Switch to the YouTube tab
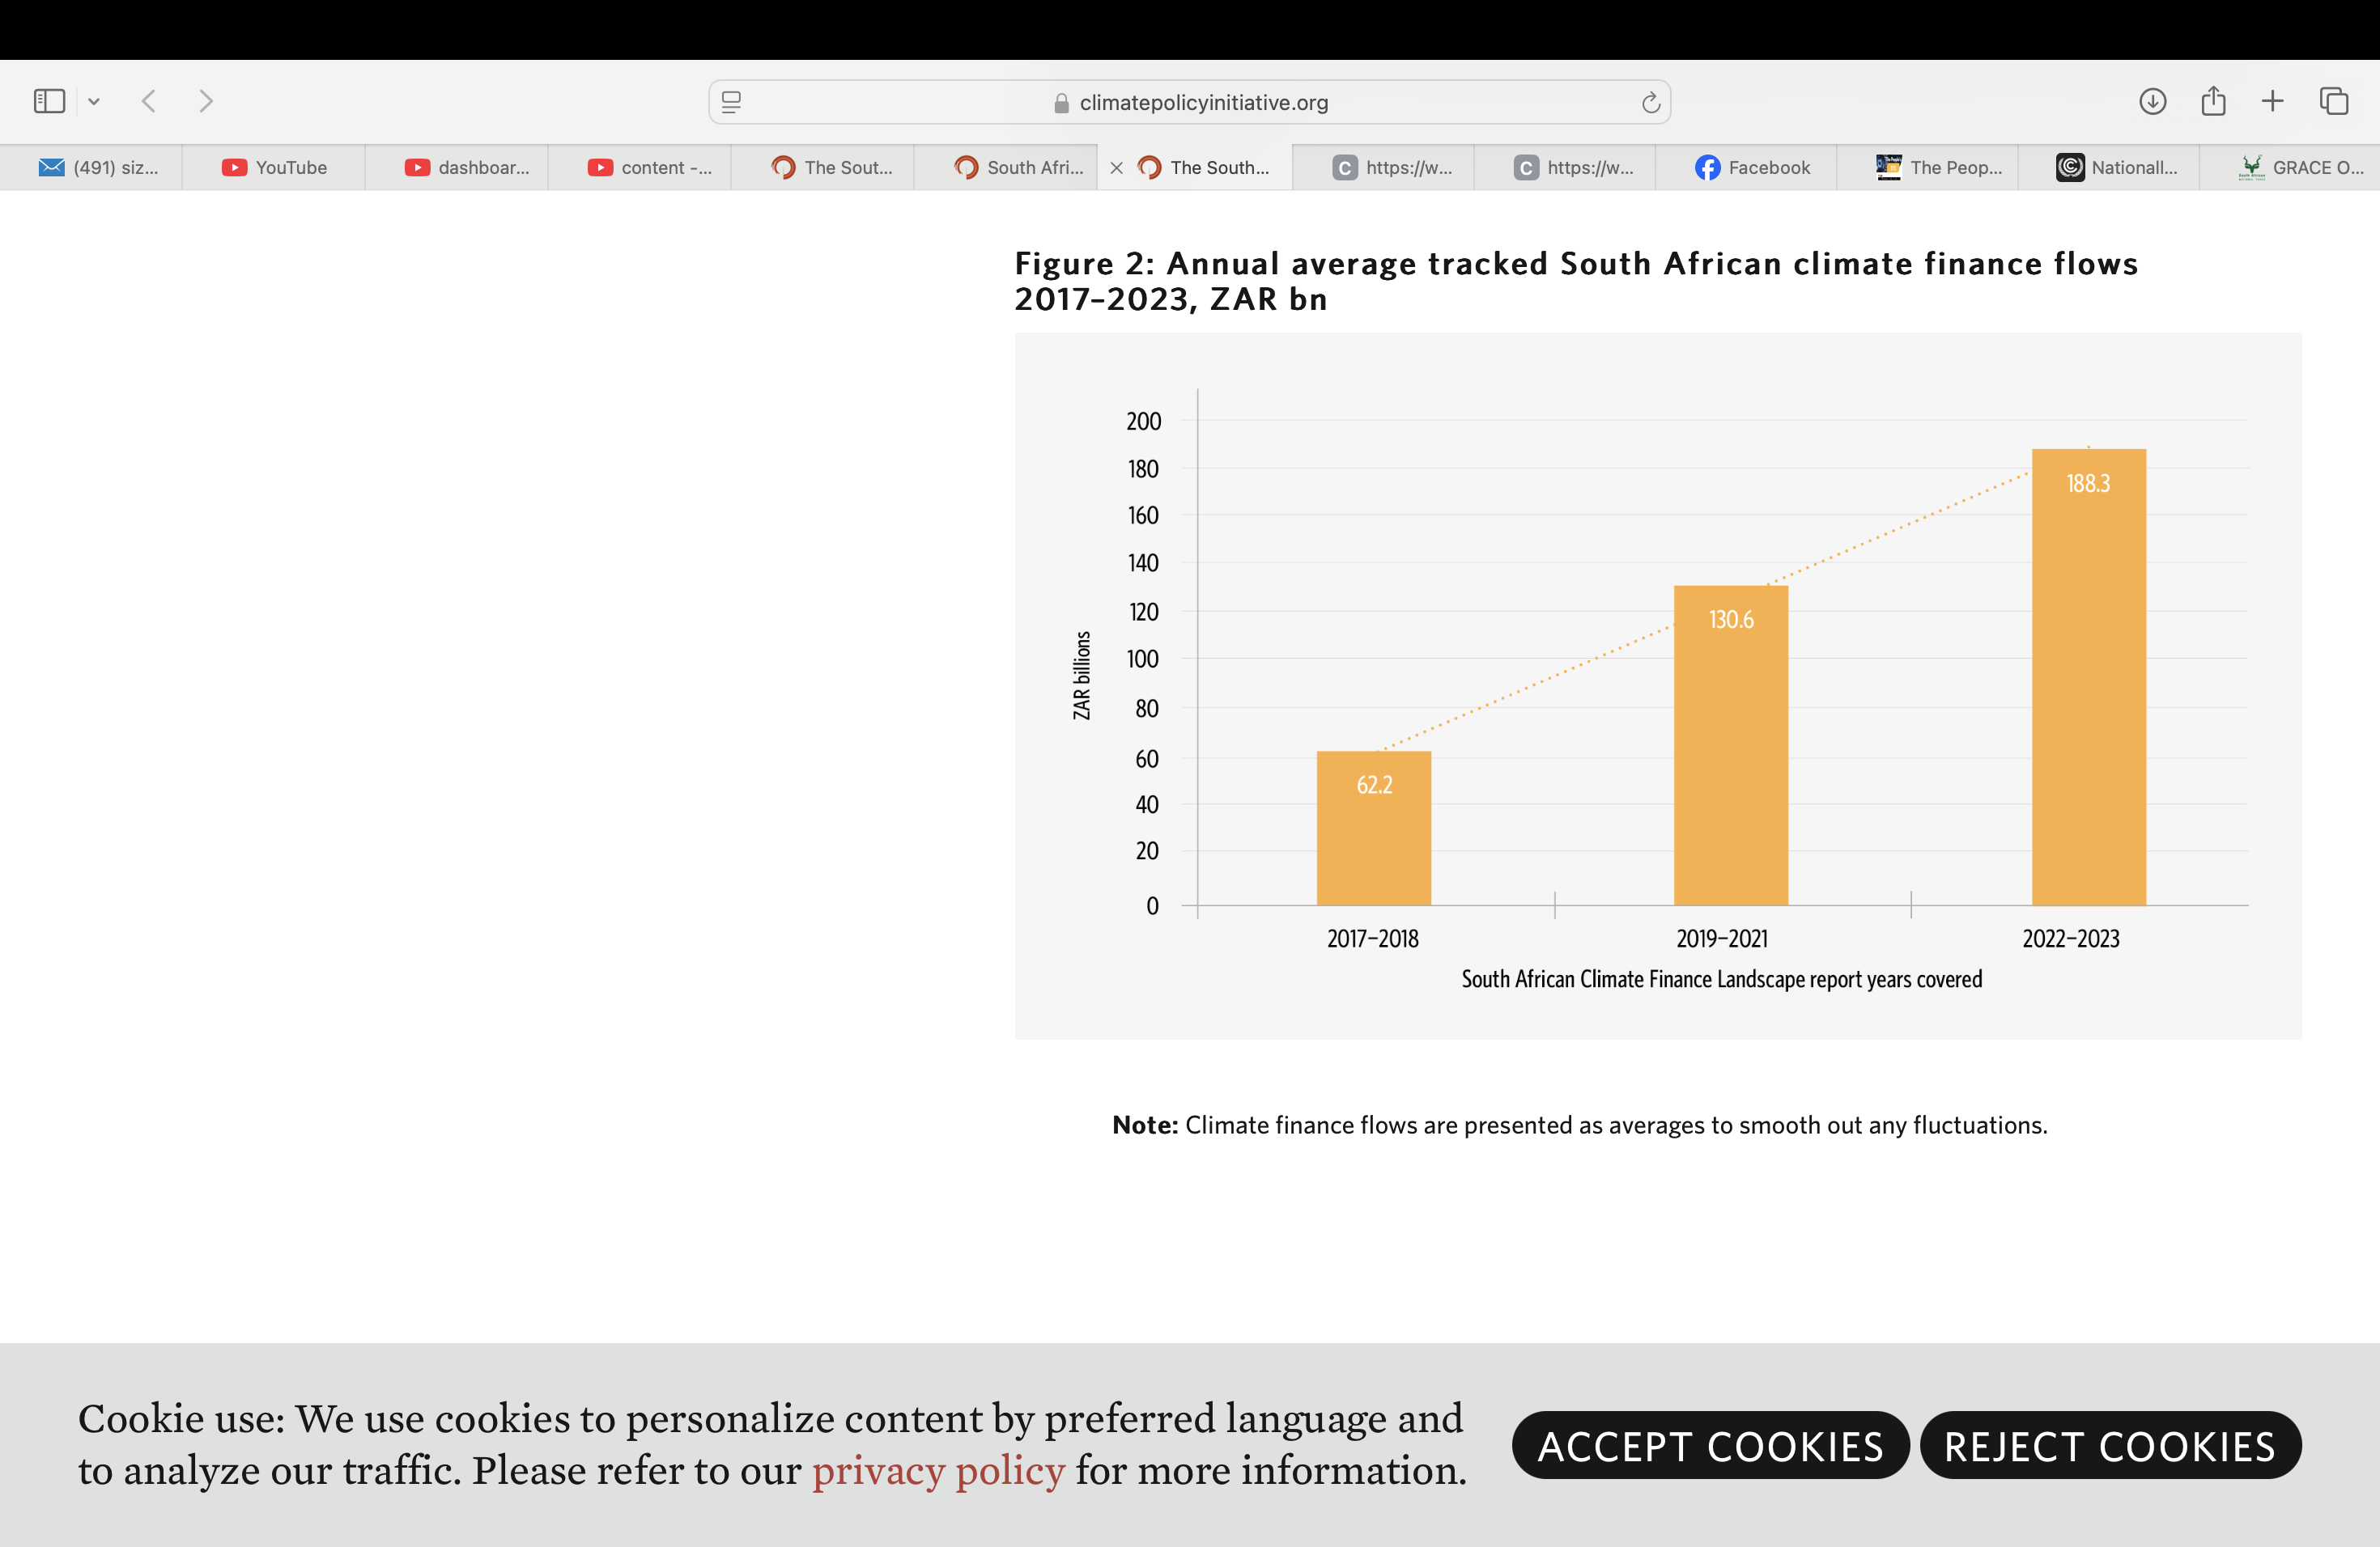The height and width of the screenshot is (1547, 2380). tap(274, 167)
